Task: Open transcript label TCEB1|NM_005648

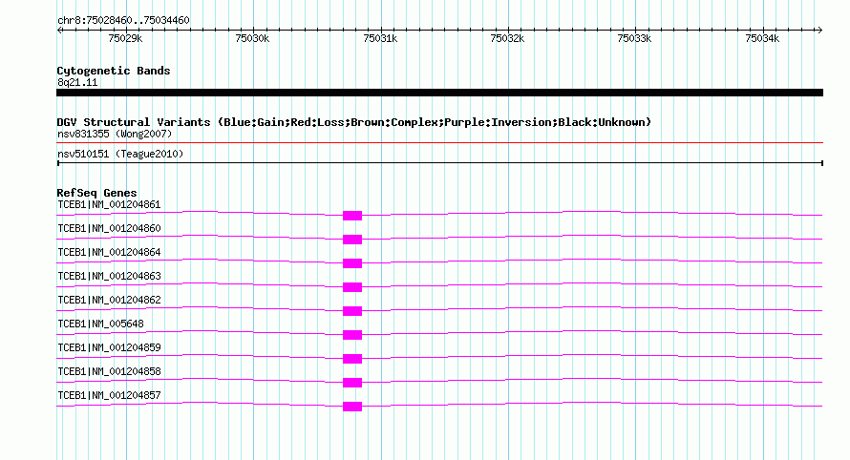Action: pyautogui.click(x=101, y=324)
